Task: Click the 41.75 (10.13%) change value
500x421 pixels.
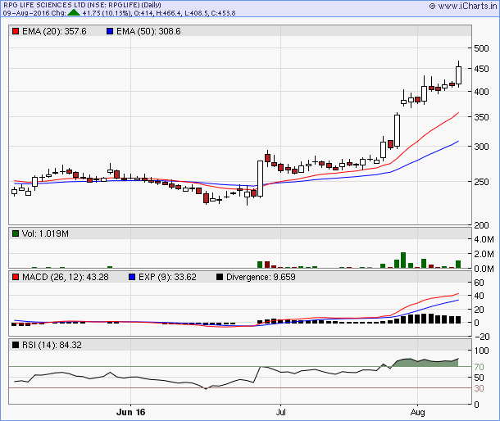Action: coord(107,13)
